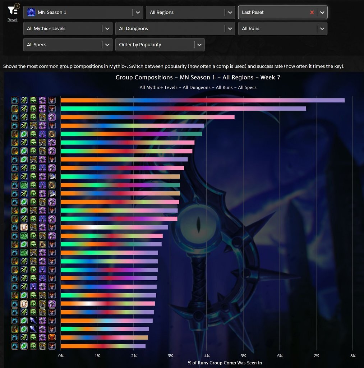This screenshot has height=368, width=364.
Task: Click the white shield healer icon in the row ending with purple helmet
Action: click(24, 304)
